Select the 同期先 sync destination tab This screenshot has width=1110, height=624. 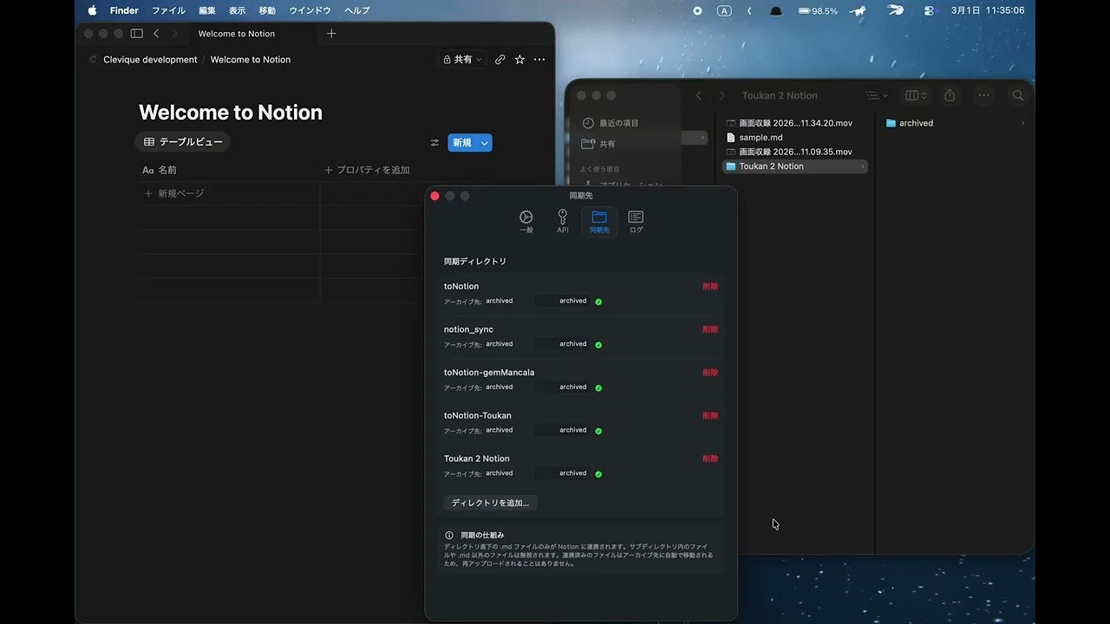tap(599, 221)
